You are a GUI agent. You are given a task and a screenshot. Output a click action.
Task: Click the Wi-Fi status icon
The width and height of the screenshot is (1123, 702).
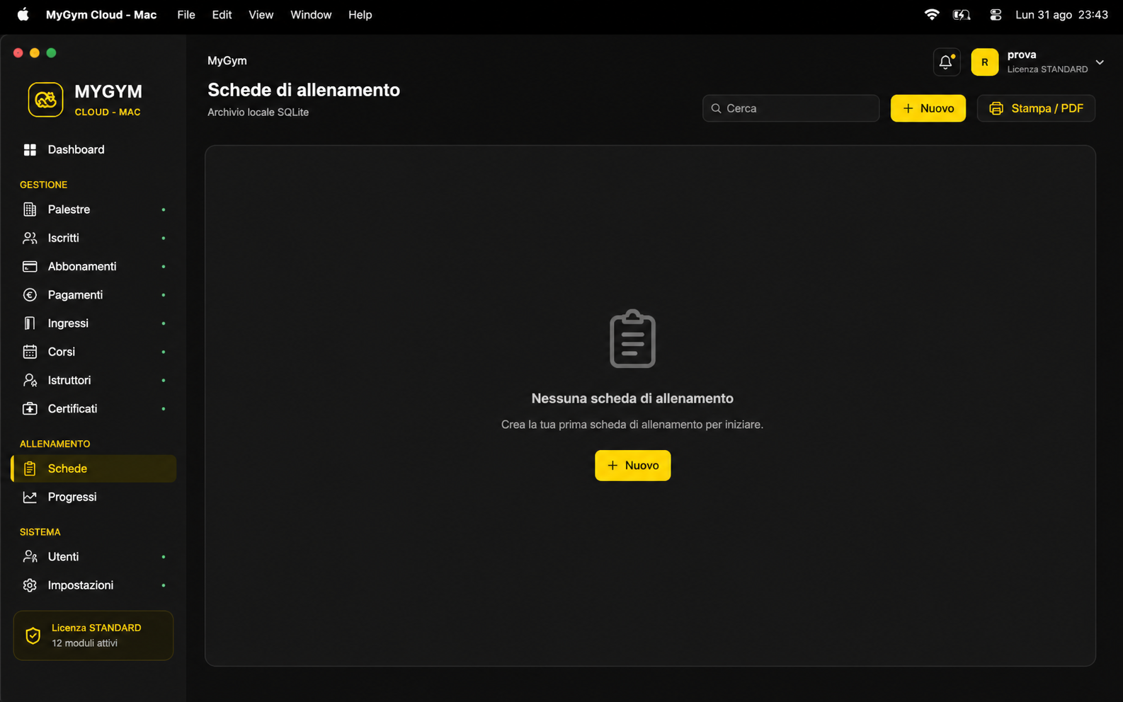[932, 15]
